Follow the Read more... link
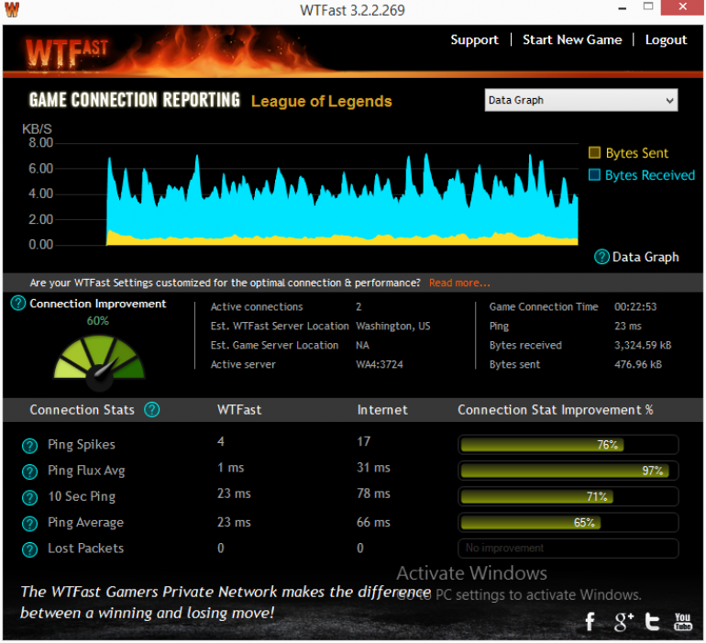This screenshot has height=643, width=706. (459, 283)
